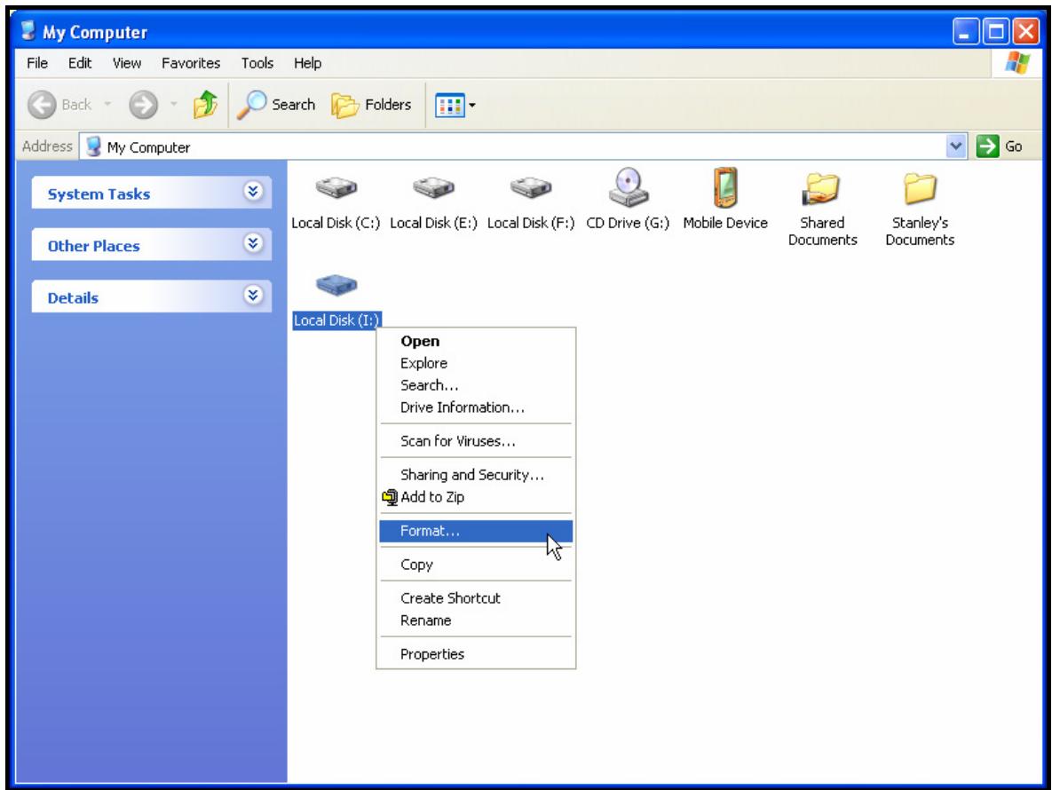Viewport: 1052px width, 790px height.
Task: Expand the Other Places panel
Action: point(253,244)
